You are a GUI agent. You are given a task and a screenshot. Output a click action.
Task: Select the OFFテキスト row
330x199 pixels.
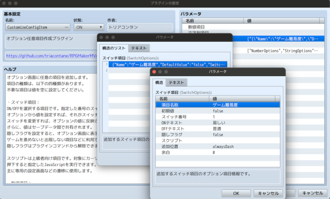(x=218, y=129)
